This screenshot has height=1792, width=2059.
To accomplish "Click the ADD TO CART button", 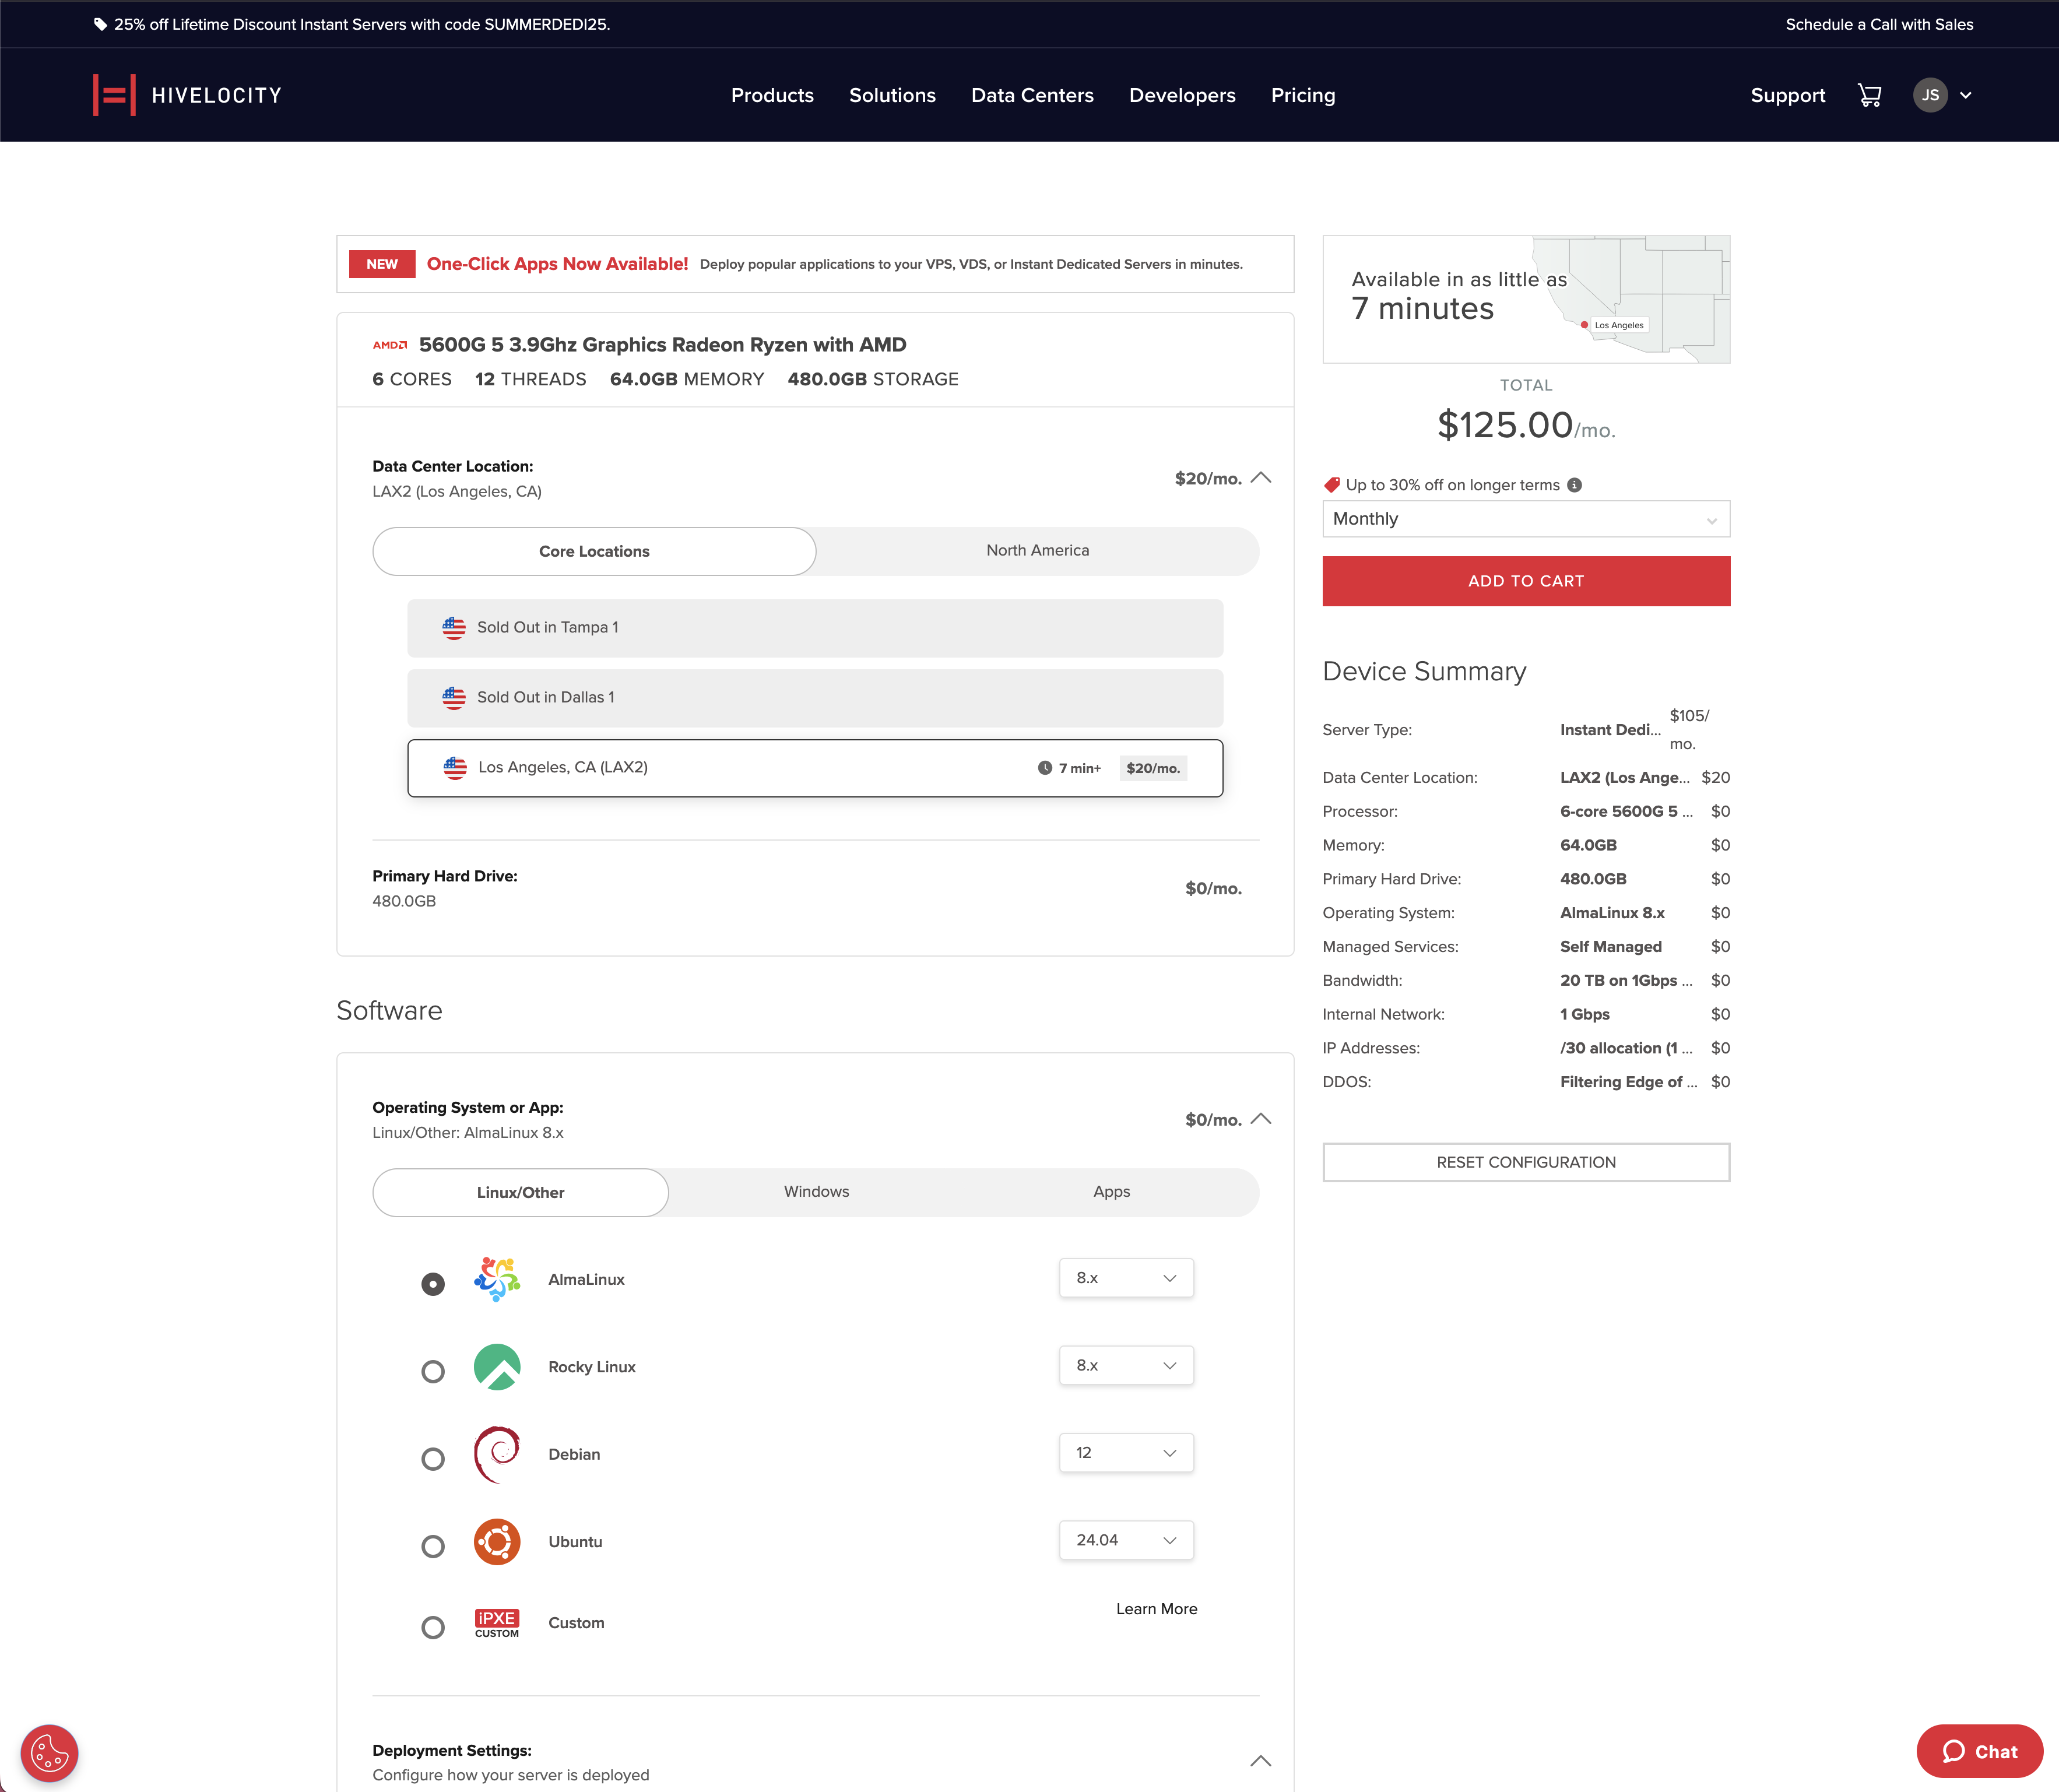I will tap(1526, 581).
